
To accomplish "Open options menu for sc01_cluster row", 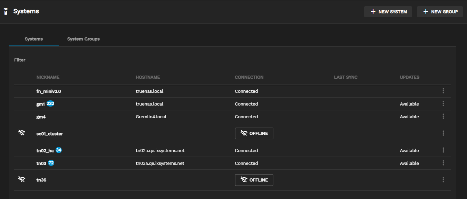I will click(x=443, y=133).
